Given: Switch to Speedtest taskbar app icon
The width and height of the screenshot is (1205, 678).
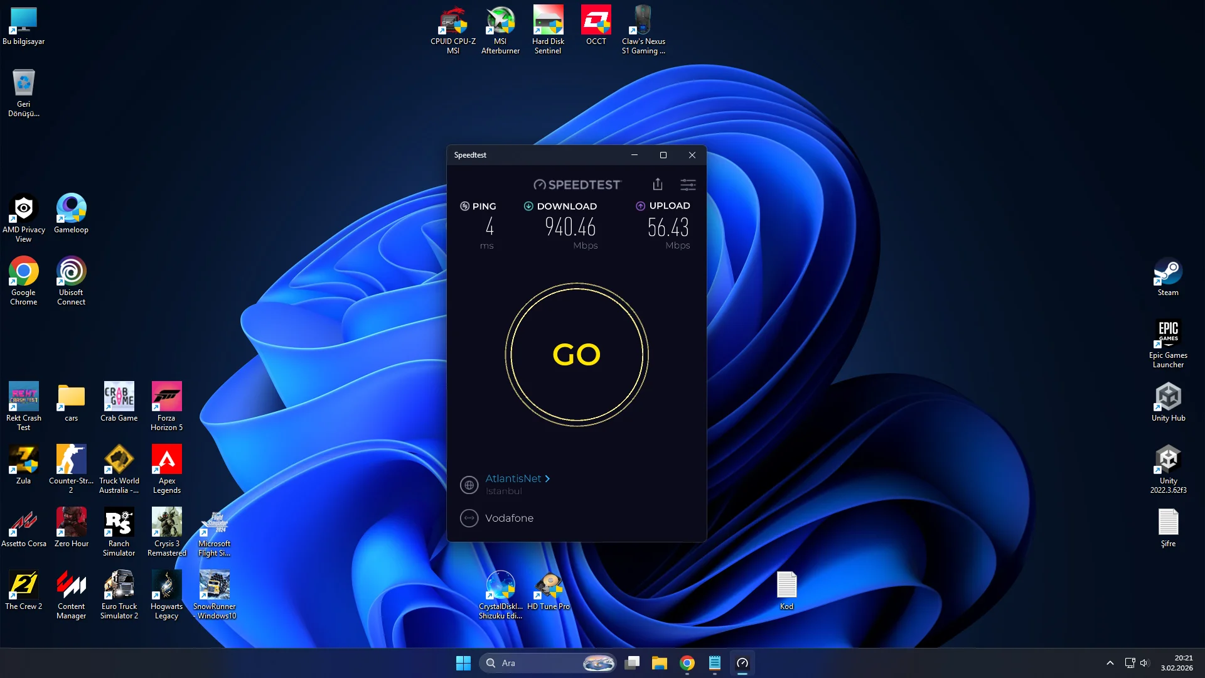Looking at the screenshot, I should pos(742,663).
